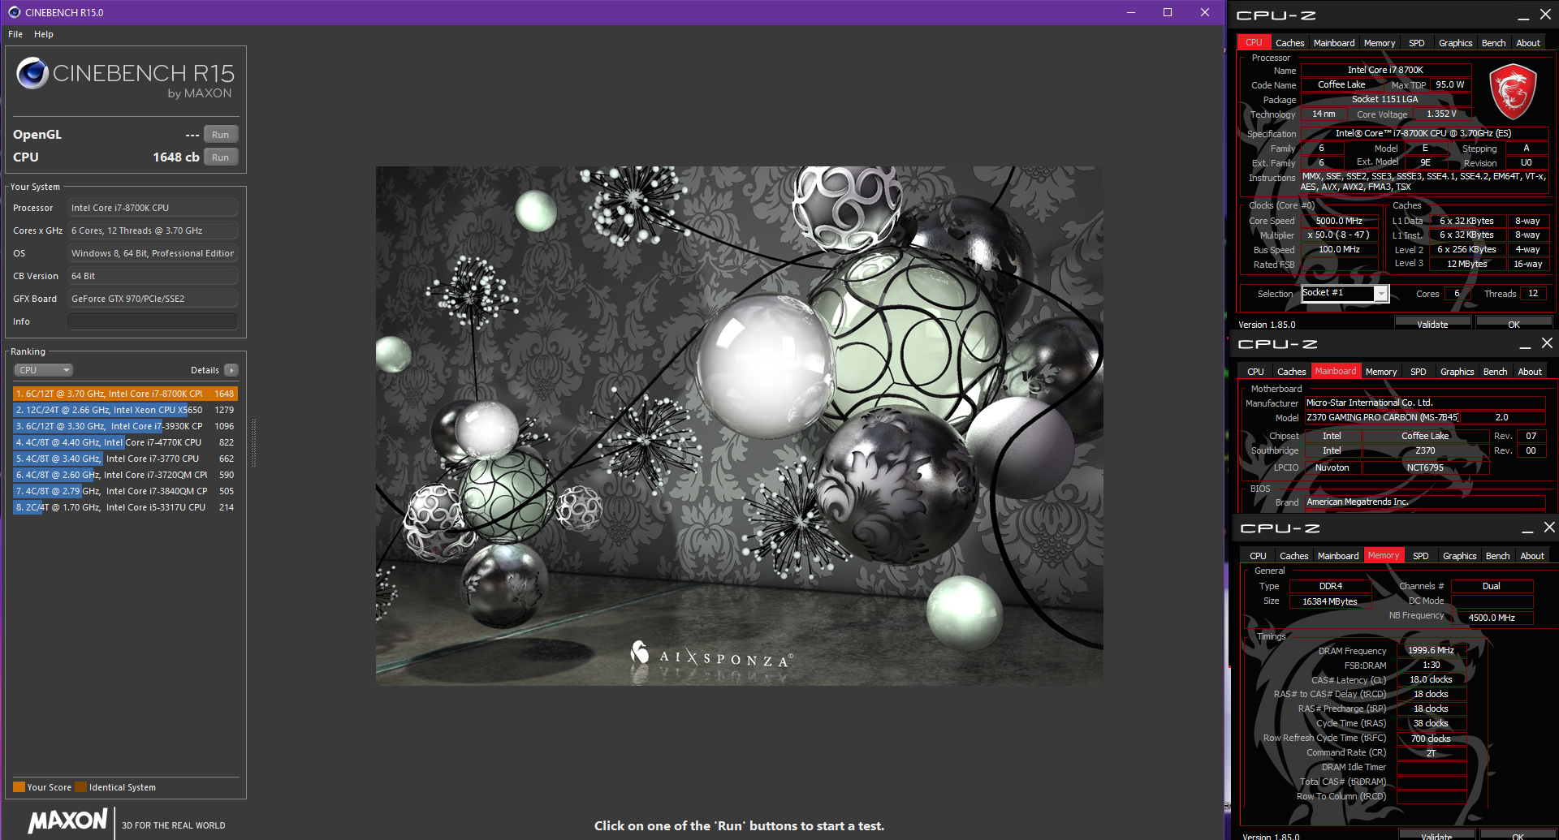Select the i7-3720QM ranking row
Image resolution: width=1559 pixels, height=840 pixels.
(125, 475)
